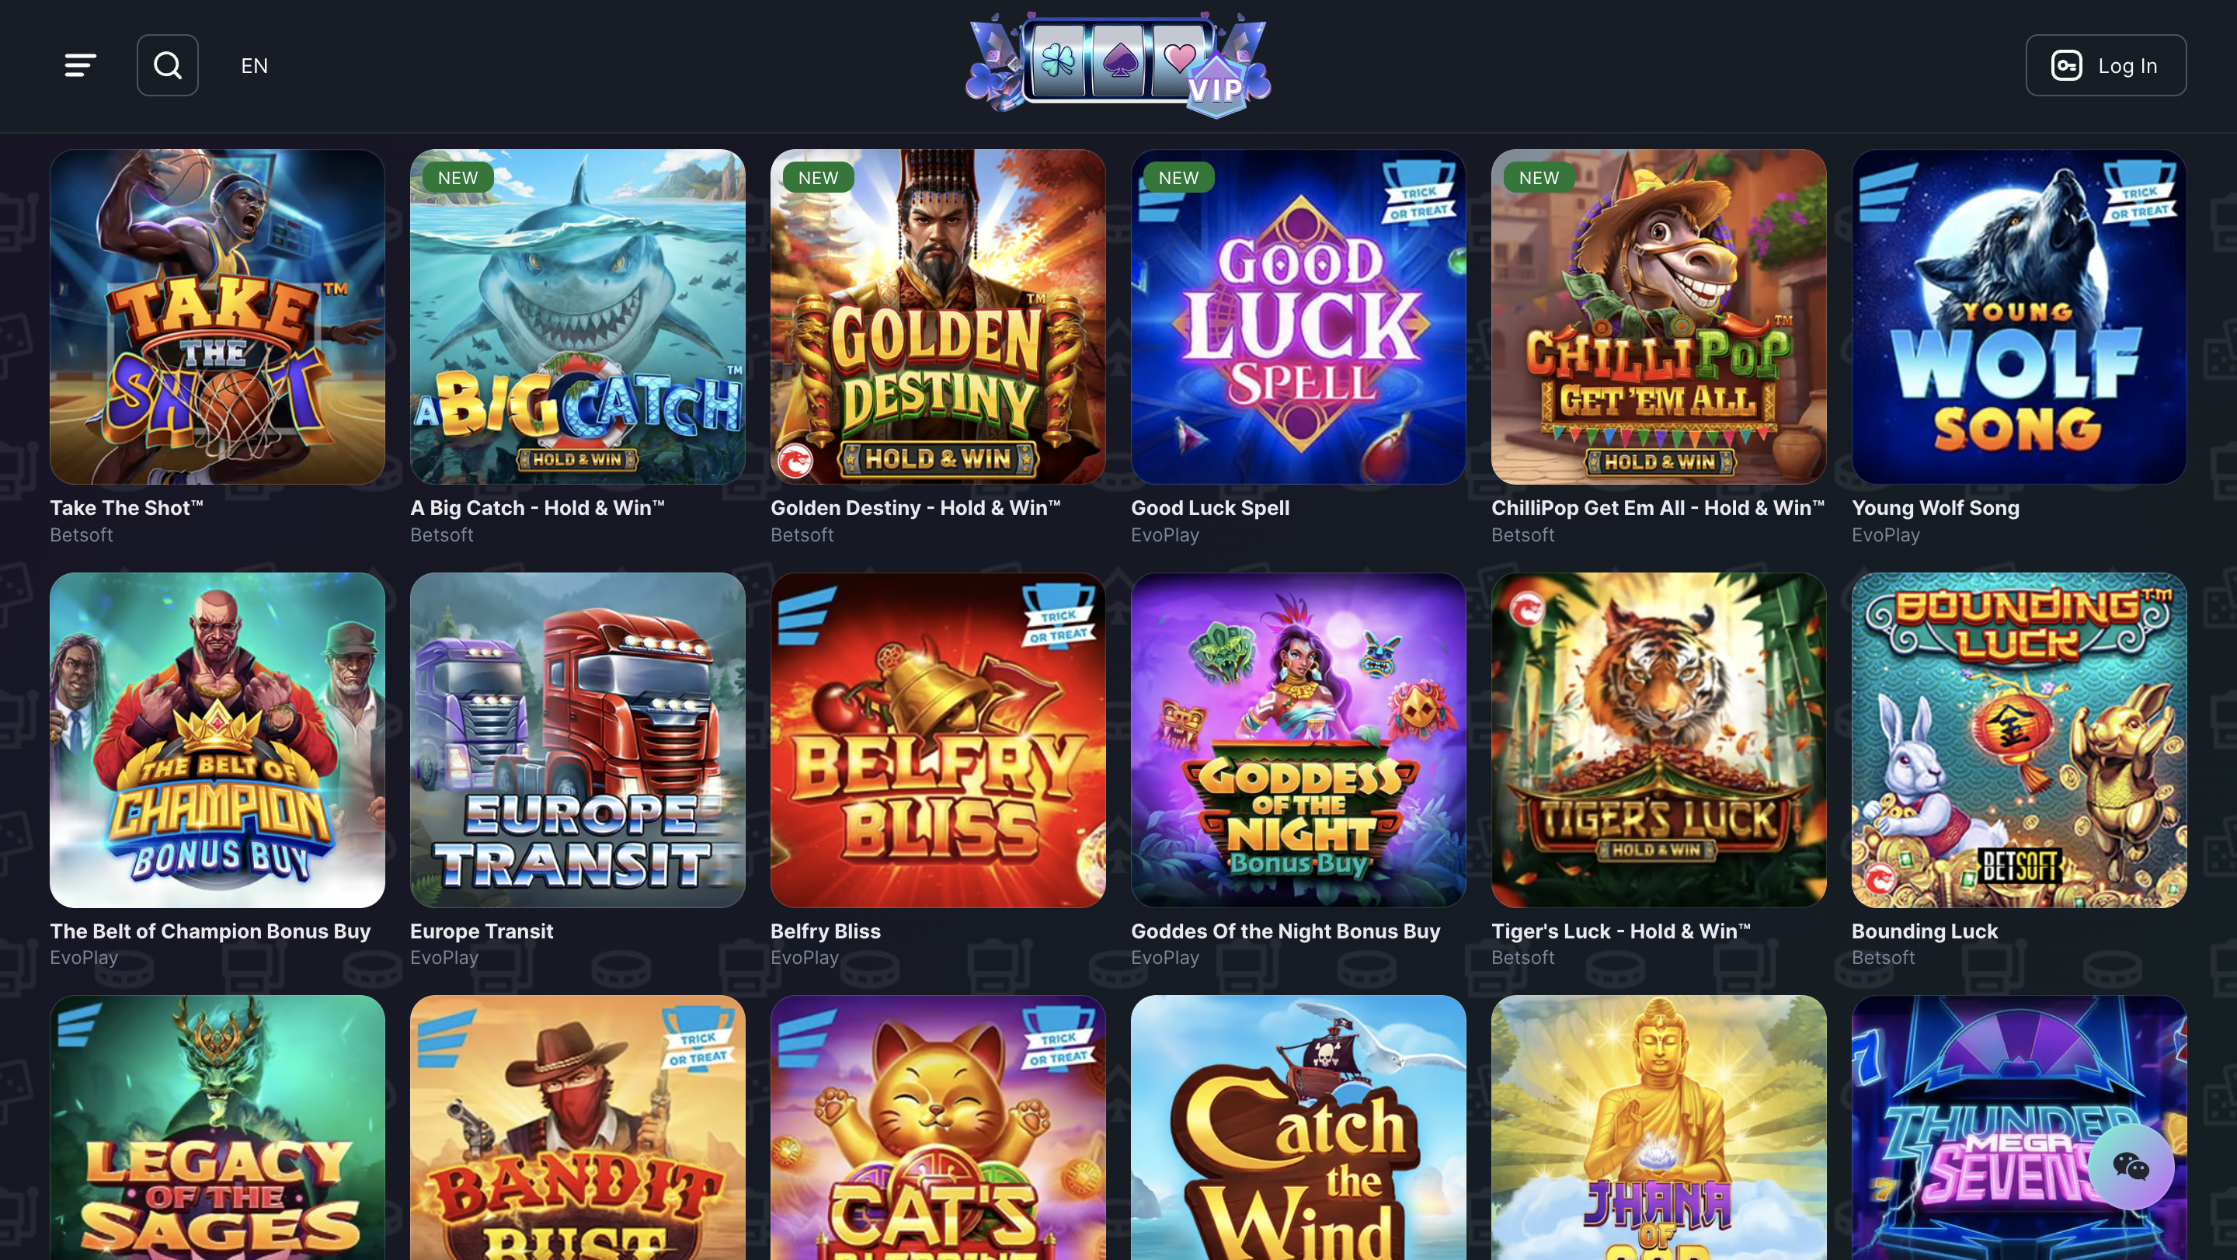Click the NEW badge on A Big Catch
This screenshot has height=1260, width=2237.
(x=457, y=177)
